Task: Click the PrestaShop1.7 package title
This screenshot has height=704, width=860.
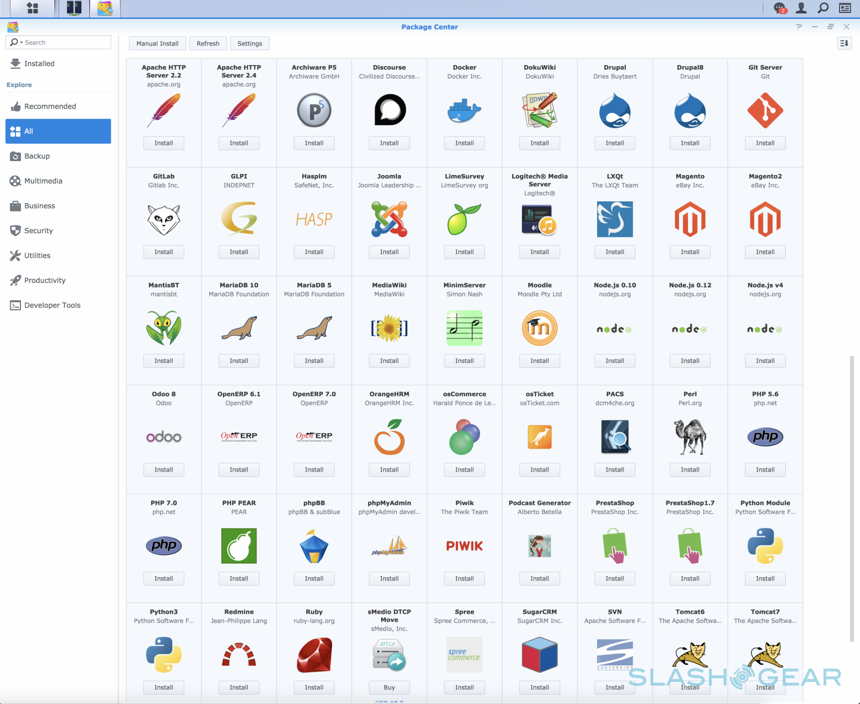Action: [690, 503]
